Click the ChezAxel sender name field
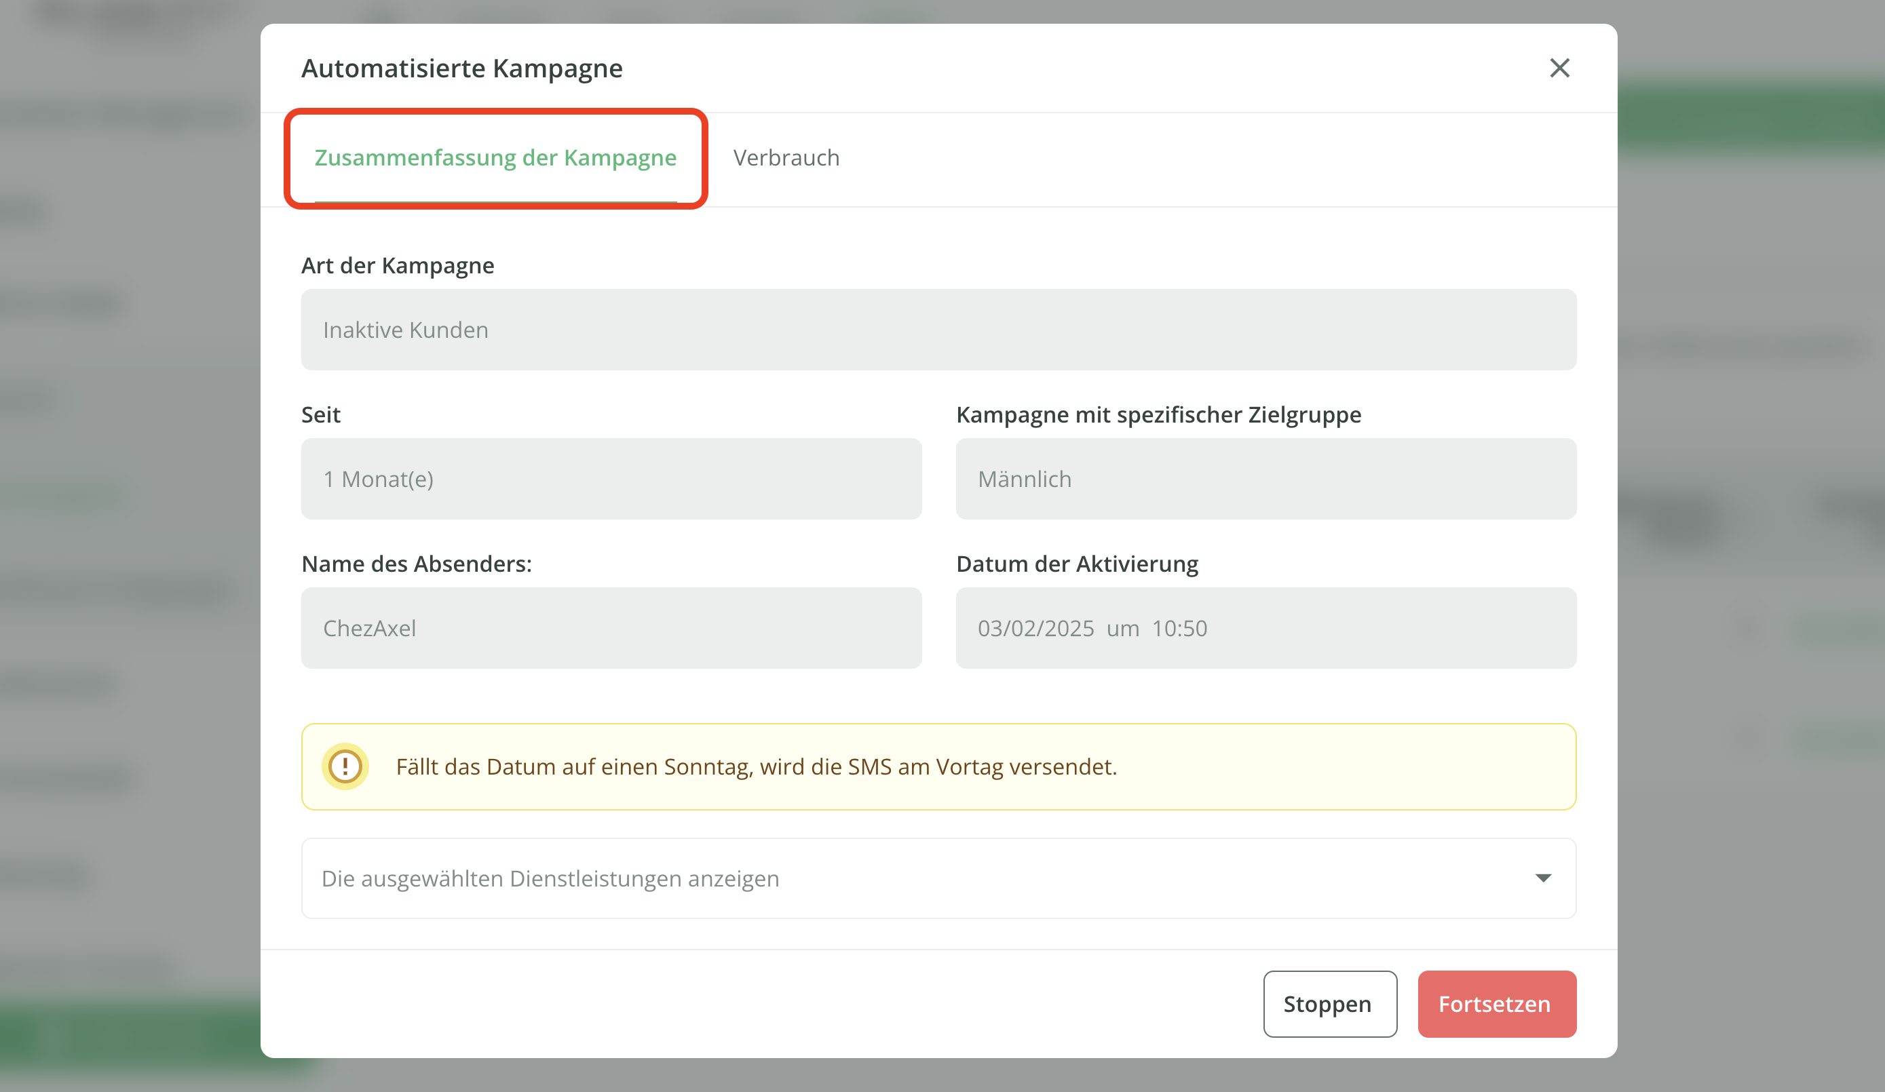 pyautogui.click(x=611, y=628)
